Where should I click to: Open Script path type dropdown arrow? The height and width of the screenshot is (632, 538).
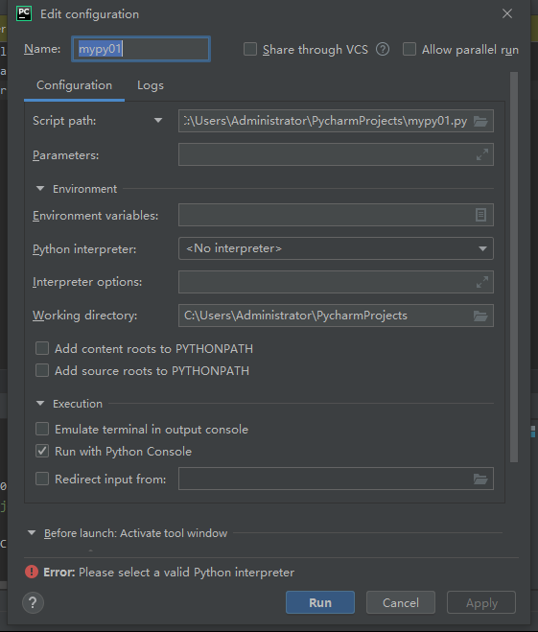pyautogui.click(x=158, y=121)
